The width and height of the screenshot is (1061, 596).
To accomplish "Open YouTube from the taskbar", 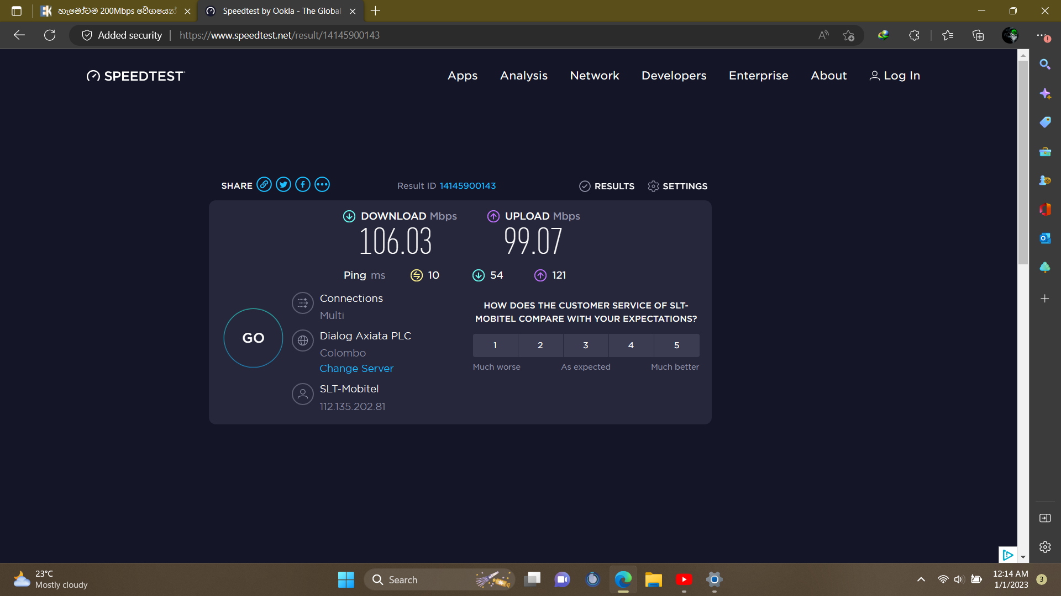I will pyautogui.click(x=684, y=579).
